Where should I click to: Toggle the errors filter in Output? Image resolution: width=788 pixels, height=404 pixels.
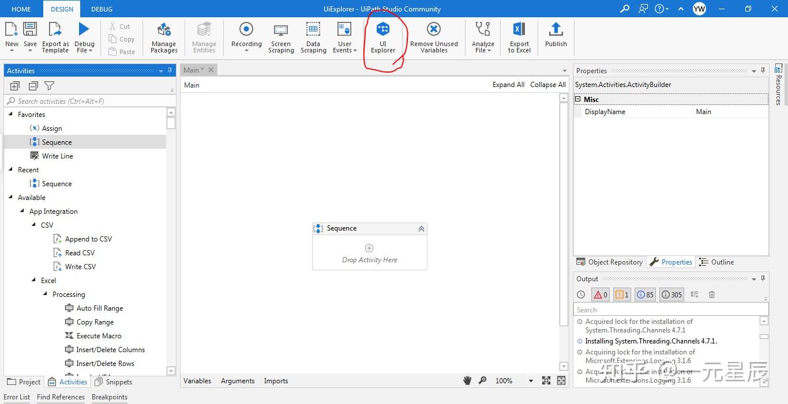(x=600, y=294)
